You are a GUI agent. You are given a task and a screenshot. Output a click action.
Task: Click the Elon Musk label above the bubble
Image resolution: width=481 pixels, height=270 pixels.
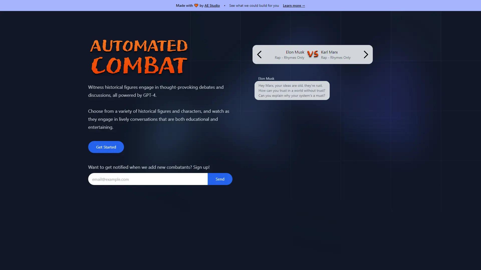(266, 78)
